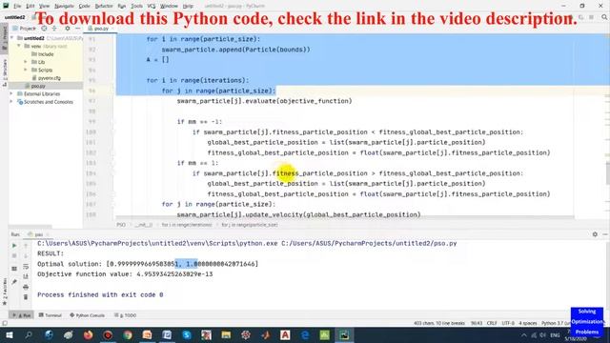The width and height of the screenshot is (610, 343).
Task: Click locate-file target icon in Project panel
Action: coord(44,29)
